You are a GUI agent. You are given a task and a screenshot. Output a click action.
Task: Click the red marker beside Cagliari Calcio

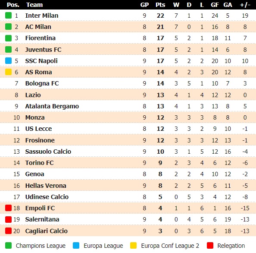[8, 231]
